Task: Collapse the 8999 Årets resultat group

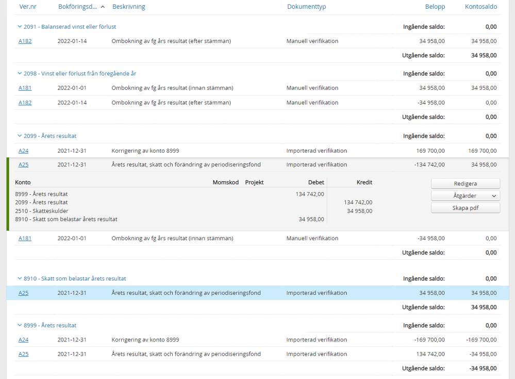Action: pos(20,326)
